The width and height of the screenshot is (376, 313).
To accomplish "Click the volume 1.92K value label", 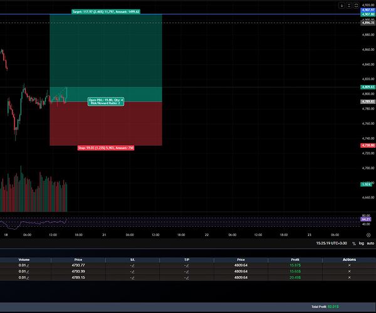I will (366, 185).
